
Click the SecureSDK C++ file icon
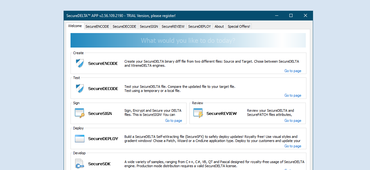79,163
